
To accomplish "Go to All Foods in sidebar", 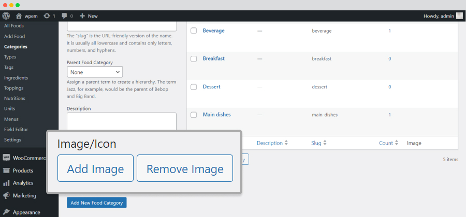I will click(14, 26).
